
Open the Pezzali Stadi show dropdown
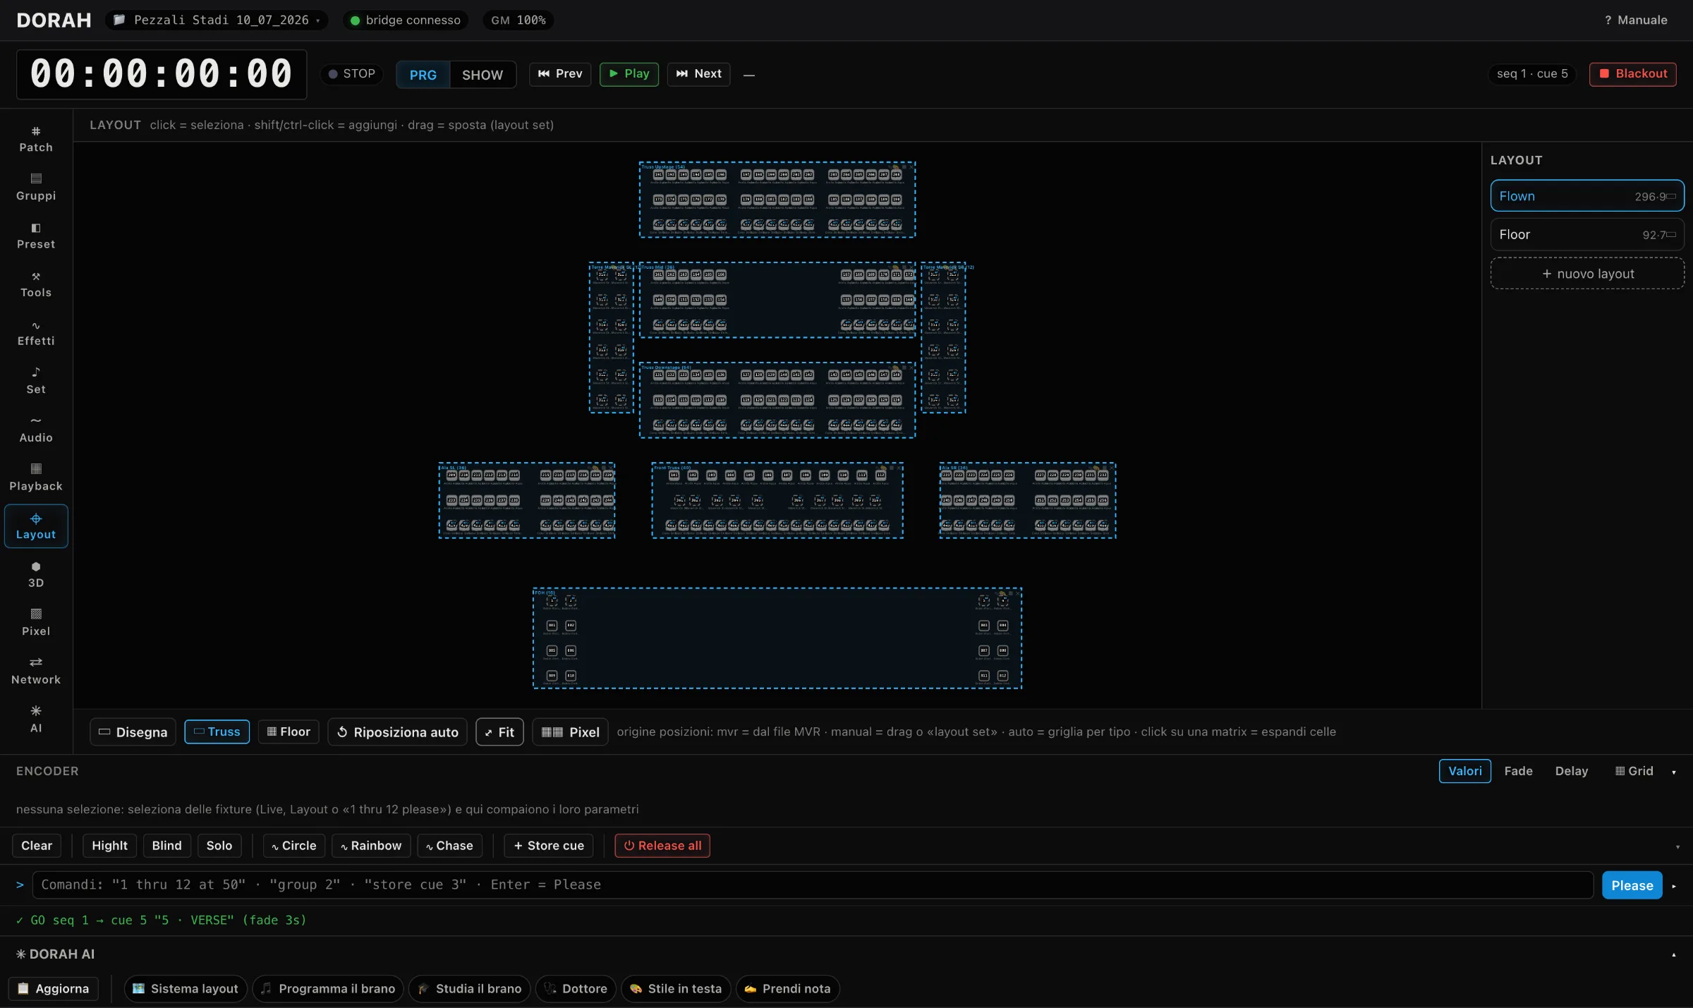[217, 20]
